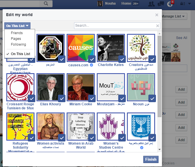This screenshot has height=167, width=195.
Task: Toggle checkmark on Refugees Solidarity tile
Action: click(x=32, y=138)
